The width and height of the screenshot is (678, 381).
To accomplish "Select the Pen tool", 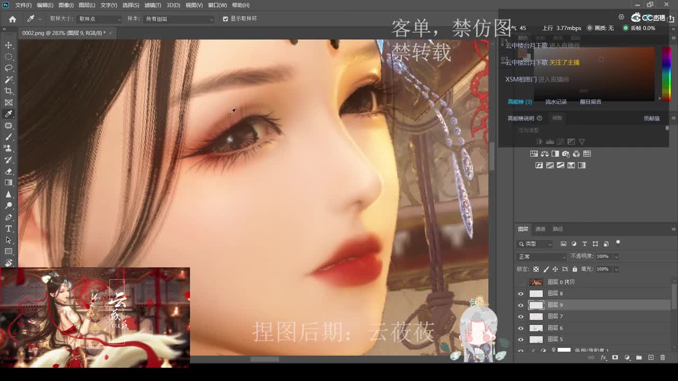I will pyautogui.click(x=8, y=217).
